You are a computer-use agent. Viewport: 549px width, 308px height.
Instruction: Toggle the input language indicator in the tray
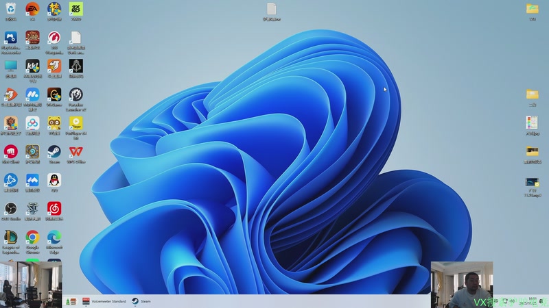coord(496,301)
